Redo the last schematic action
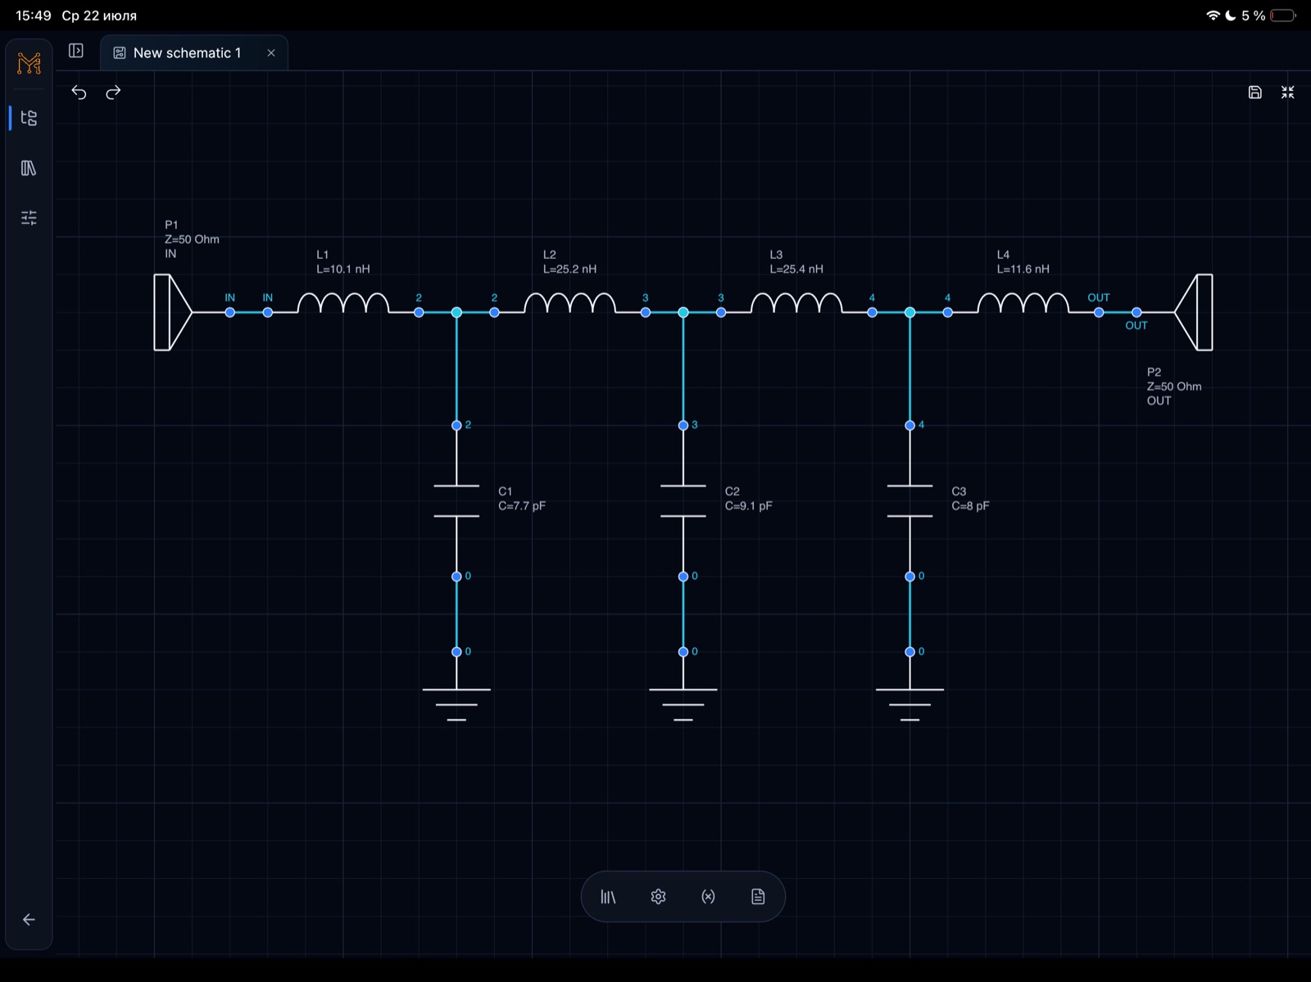 (x=113, y=93)
